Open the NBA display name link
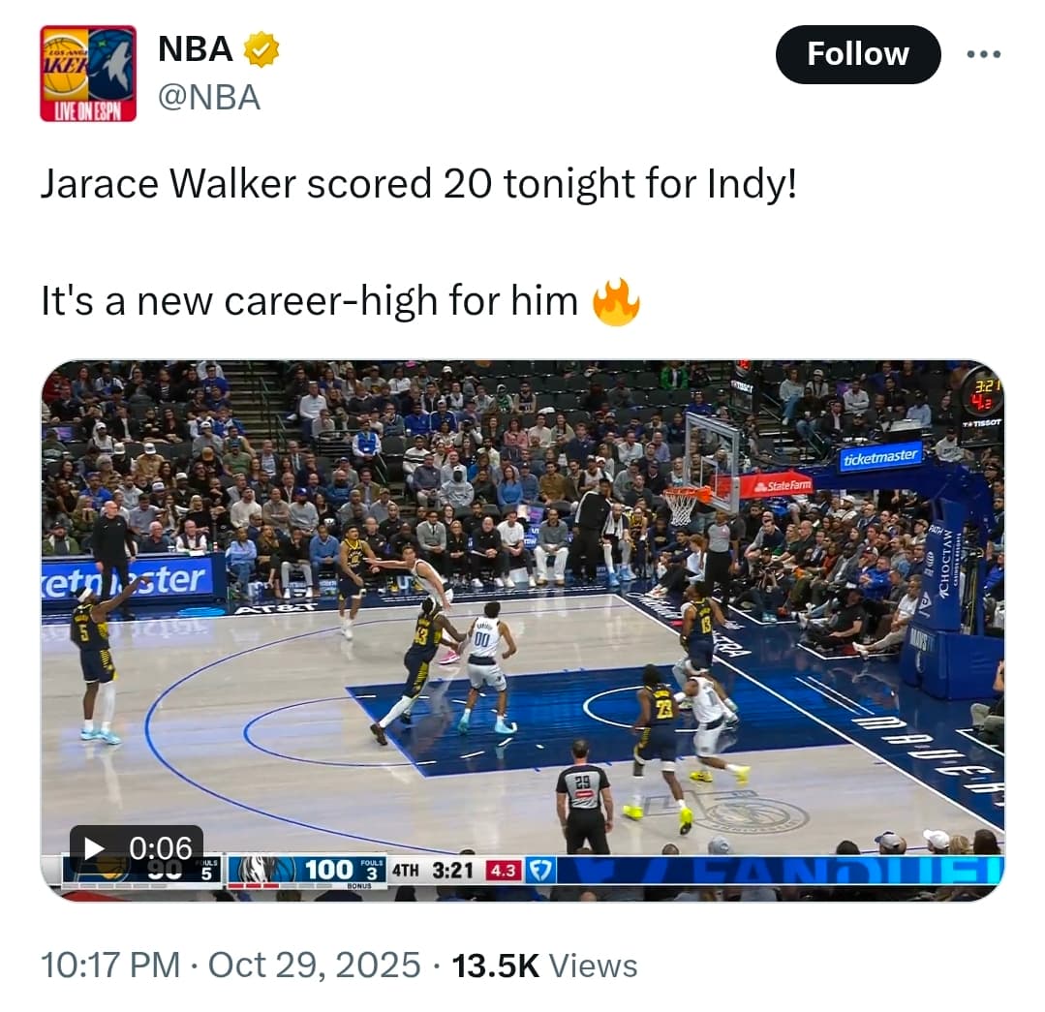This screenshot has height=1012, width=1045. (196, 48)
